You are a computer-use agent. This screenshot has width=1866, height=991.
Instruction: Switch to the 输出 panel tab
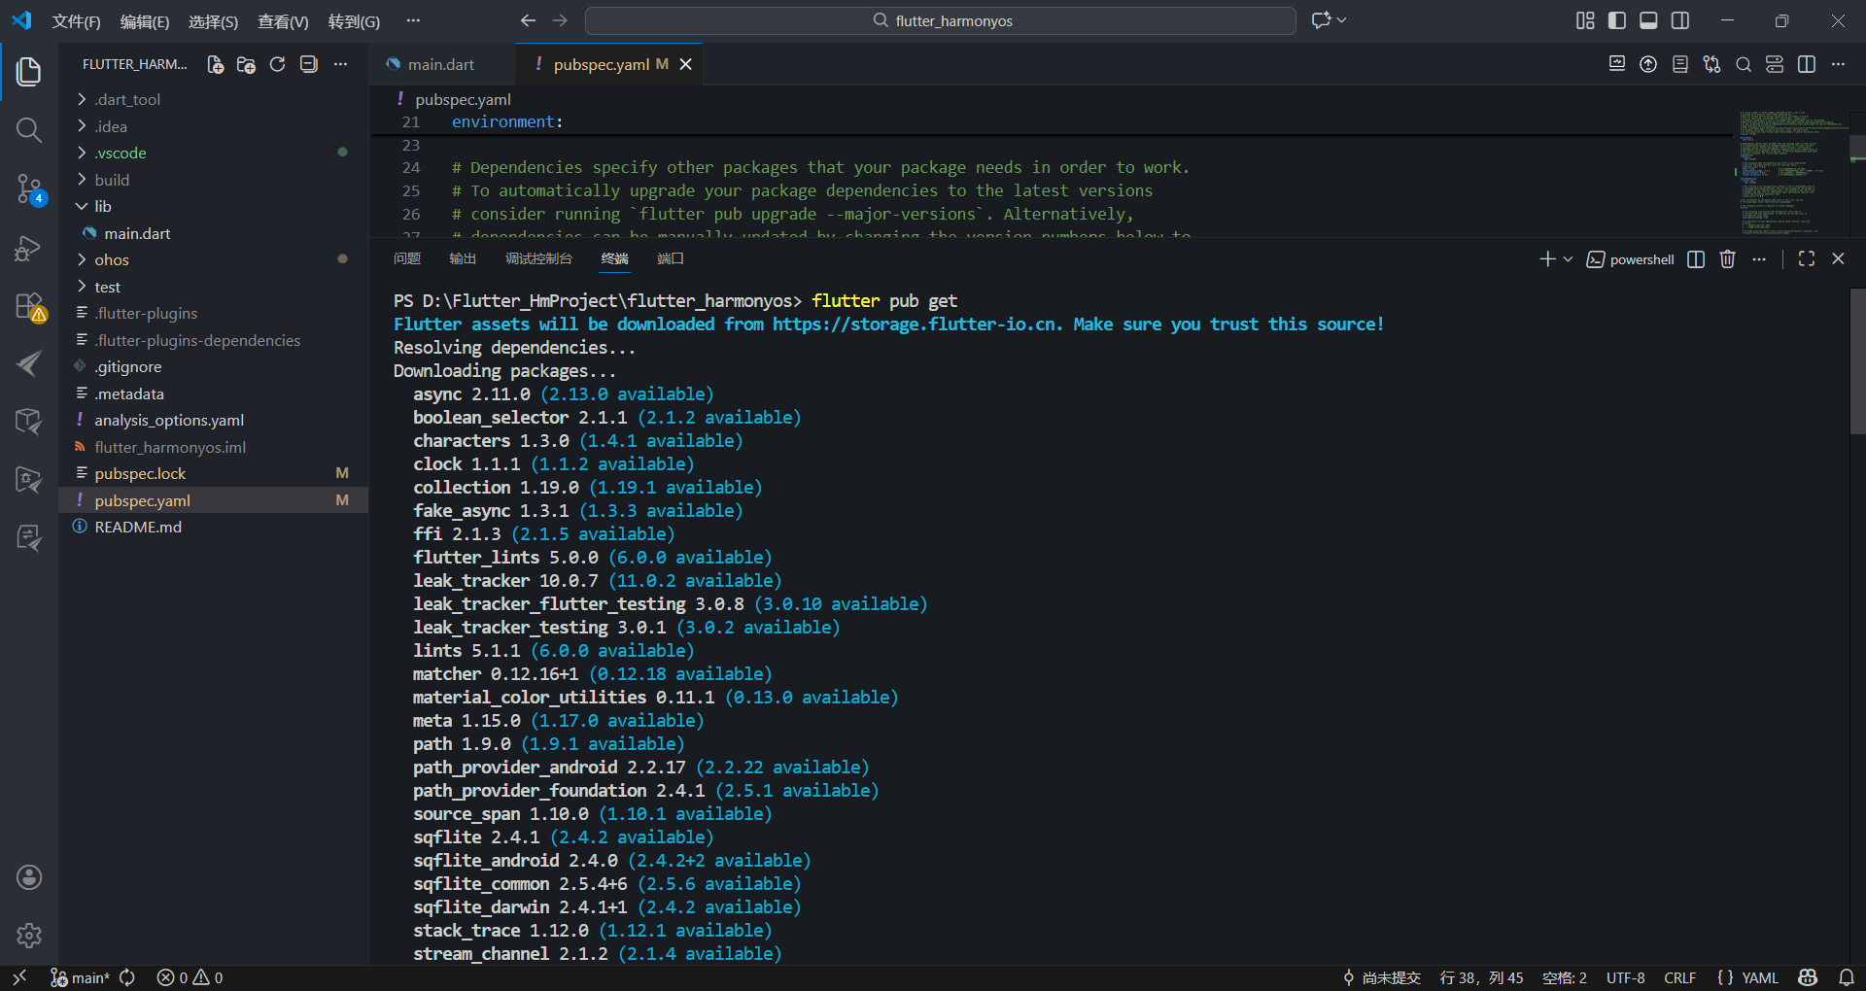[463, 258]
